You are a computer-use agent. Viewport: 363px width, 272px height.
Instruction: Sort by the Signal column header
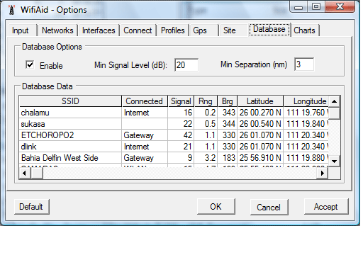click(181, 101)
